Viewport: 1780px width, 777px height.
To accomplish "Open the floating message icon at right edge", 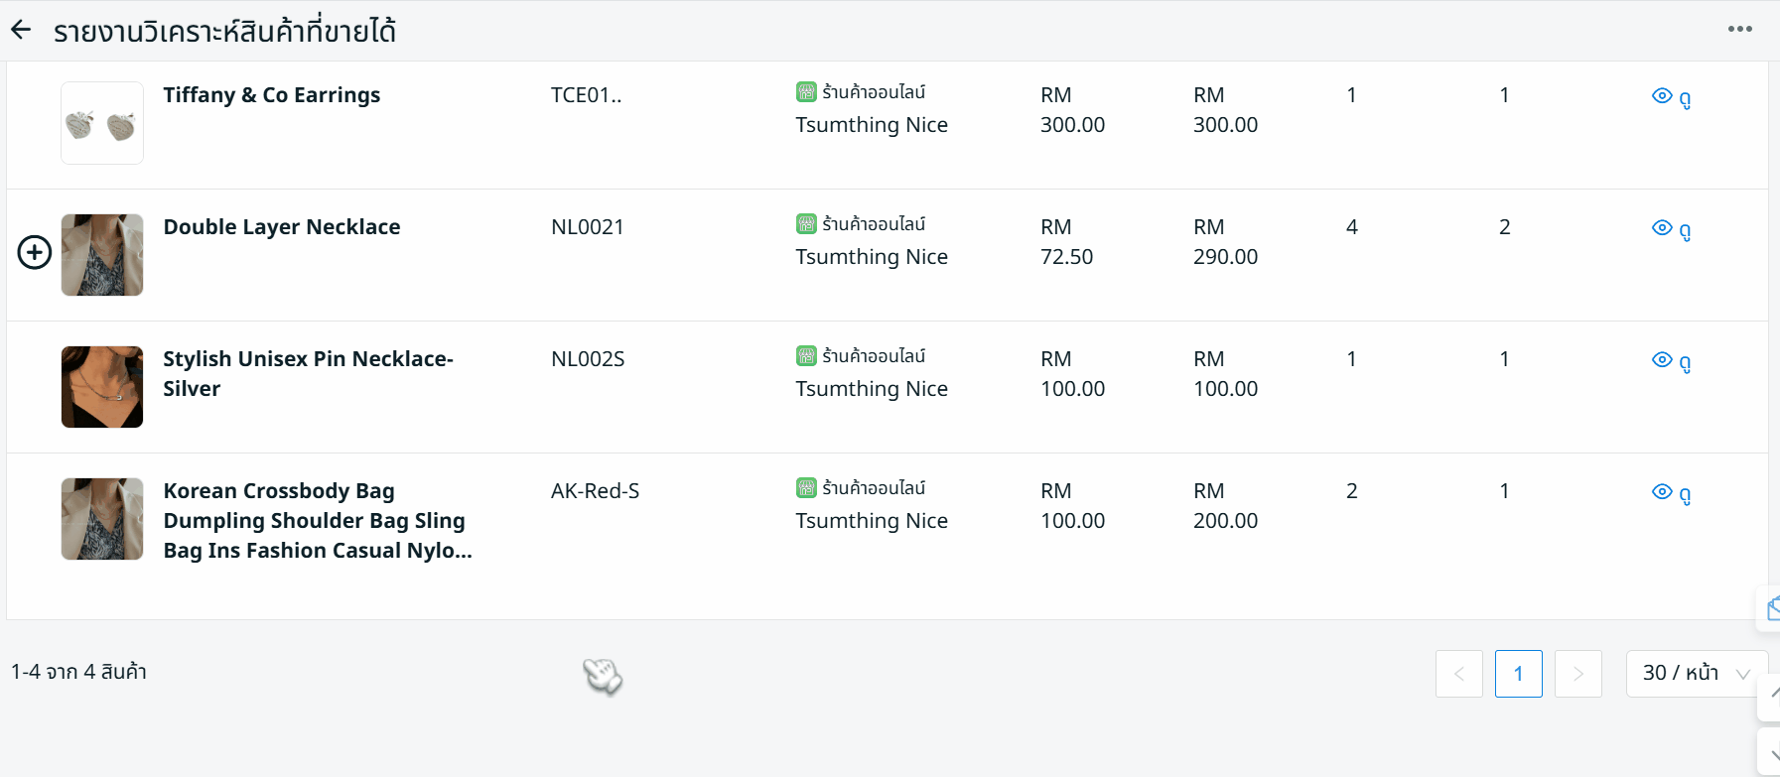I will point(1771,607).
